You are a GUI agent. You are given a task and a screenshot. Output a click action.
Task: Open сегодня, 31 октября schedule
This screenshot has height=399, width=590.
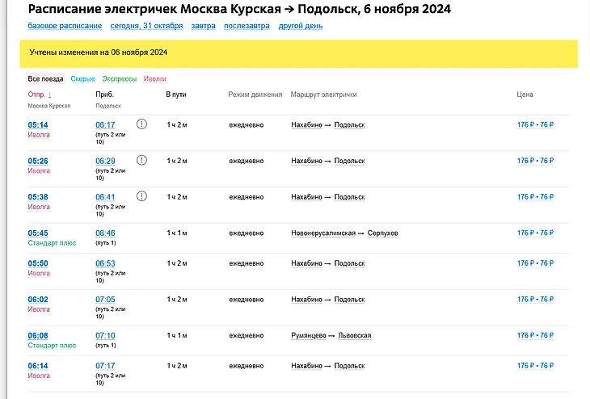pyautogui.click(x=146, y=26)
